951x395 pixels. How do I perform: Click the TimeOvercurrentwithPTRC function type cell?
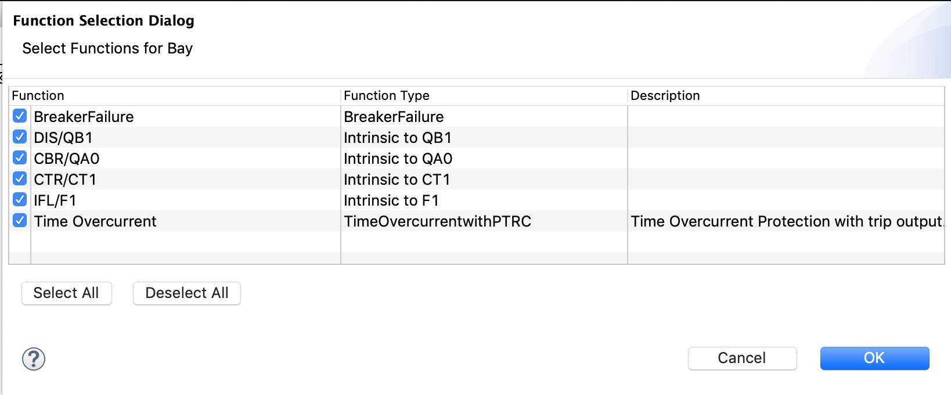coord(438,221)
